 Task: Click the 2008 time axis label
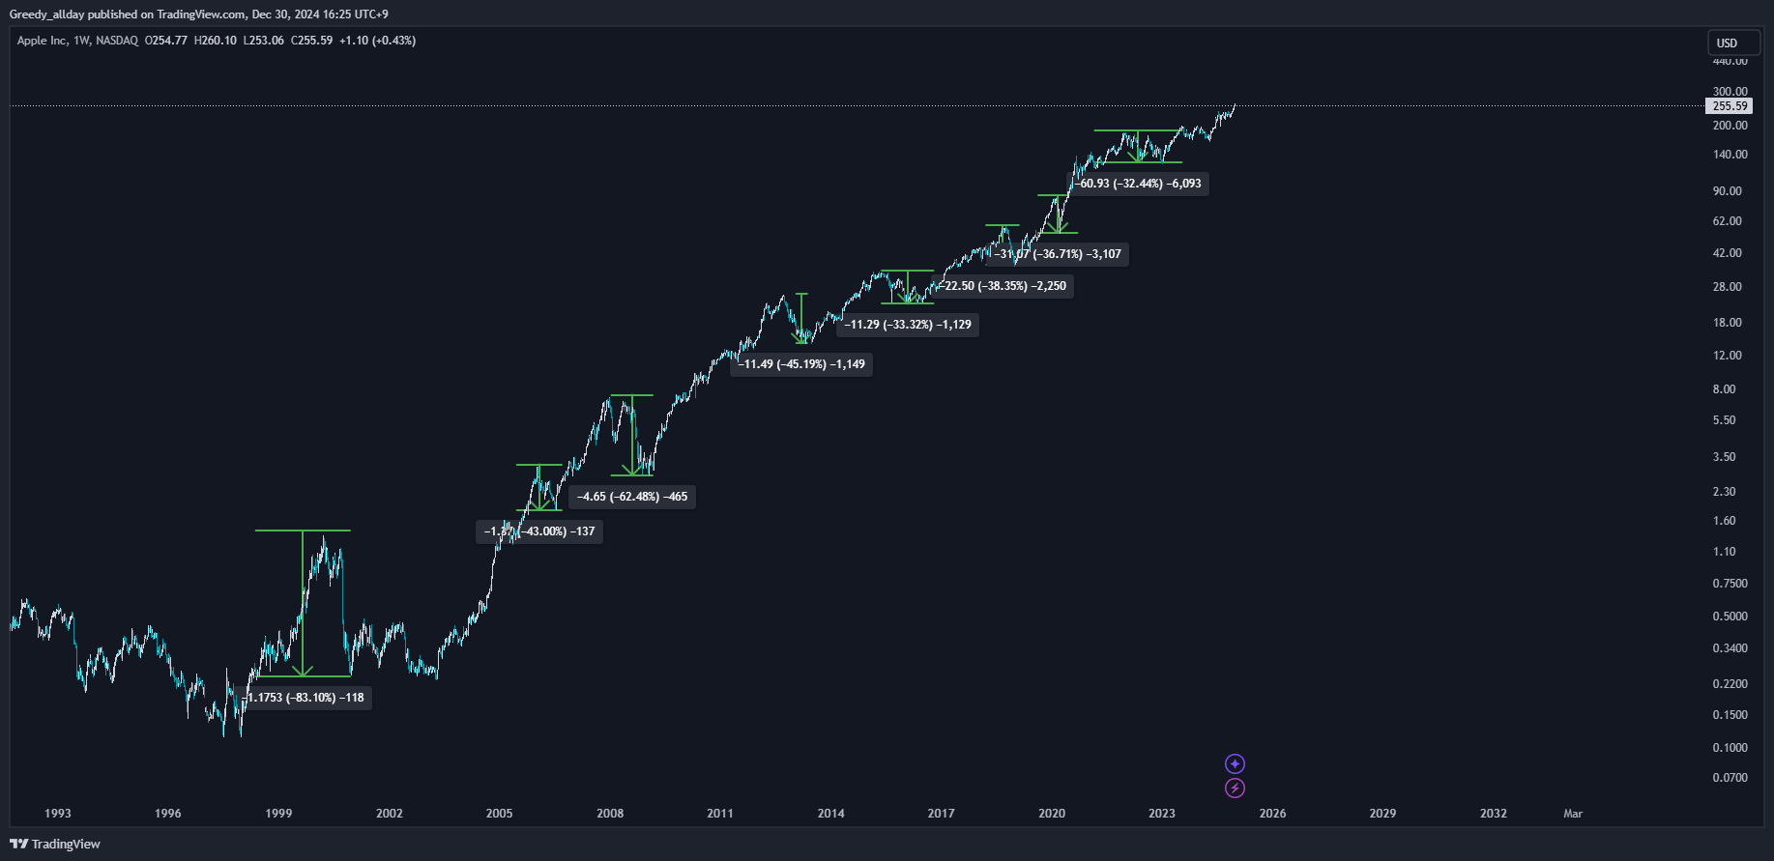(610, 814)
